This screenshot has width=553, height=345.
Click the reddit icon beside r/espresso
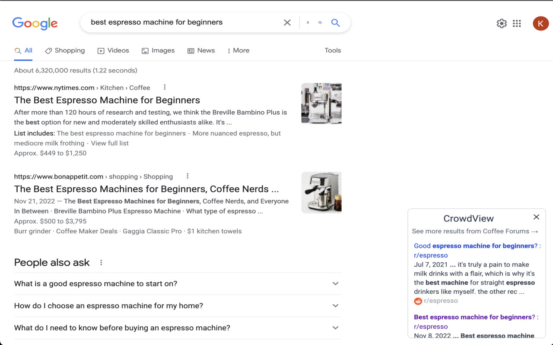click(418, 301)
